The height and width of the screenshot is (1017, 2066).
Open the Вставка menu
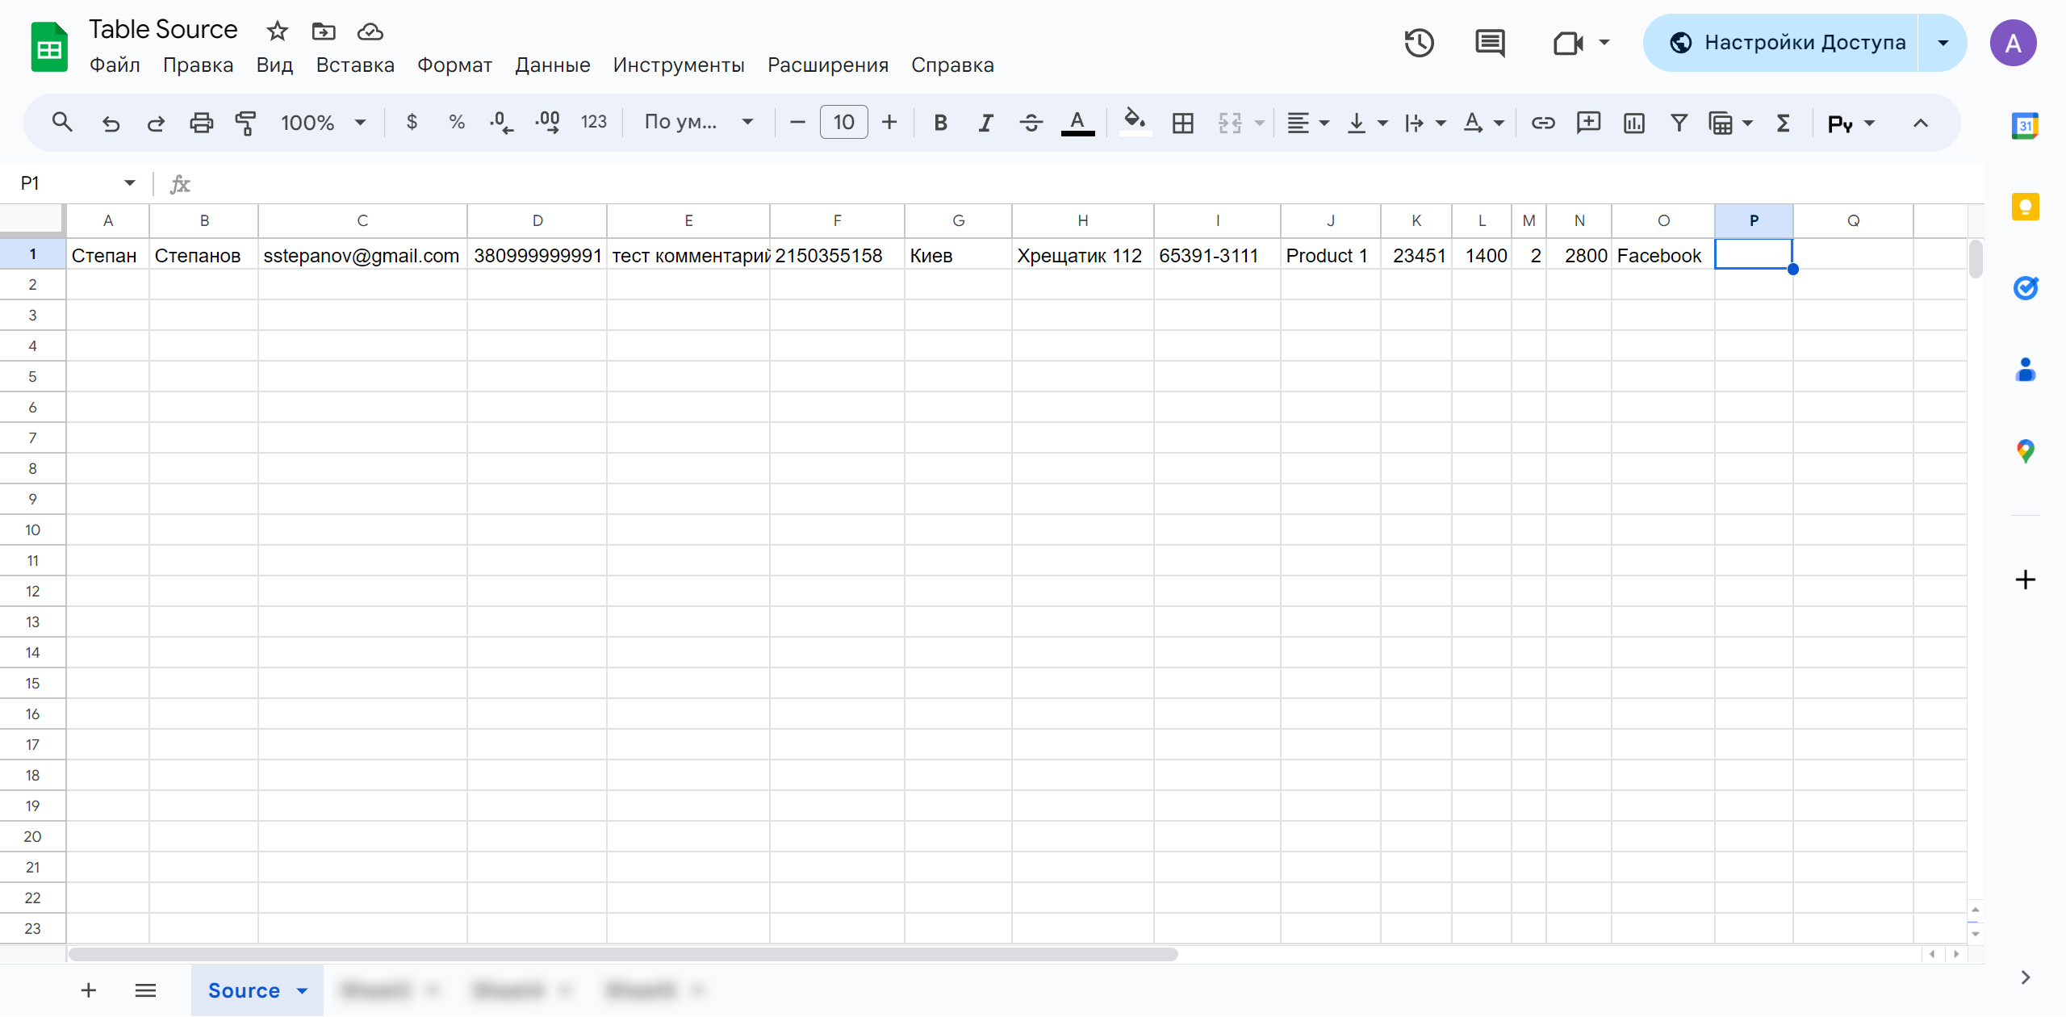(x=355, y=65)
